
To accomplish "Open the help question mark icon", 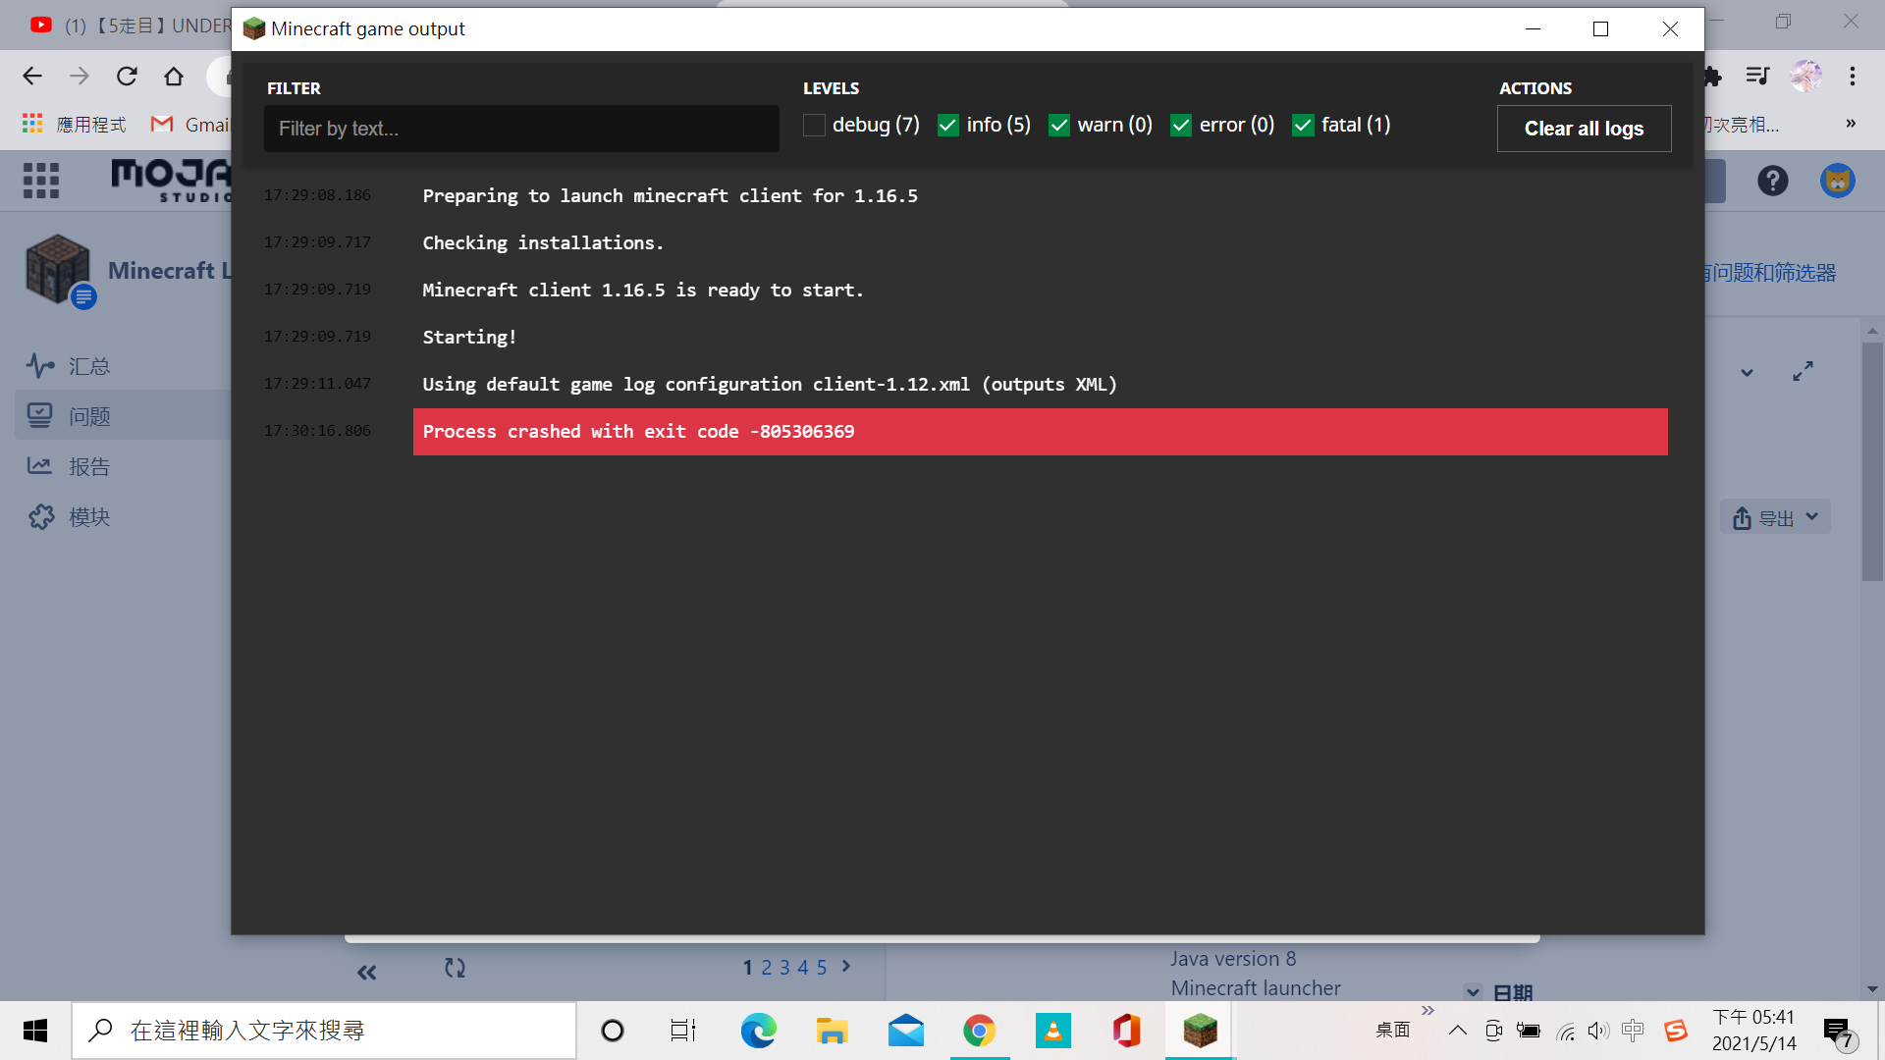I will 1772,181.
